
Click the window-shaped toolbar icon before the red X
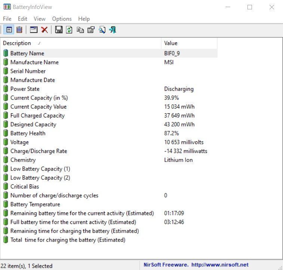pos(34,30)
